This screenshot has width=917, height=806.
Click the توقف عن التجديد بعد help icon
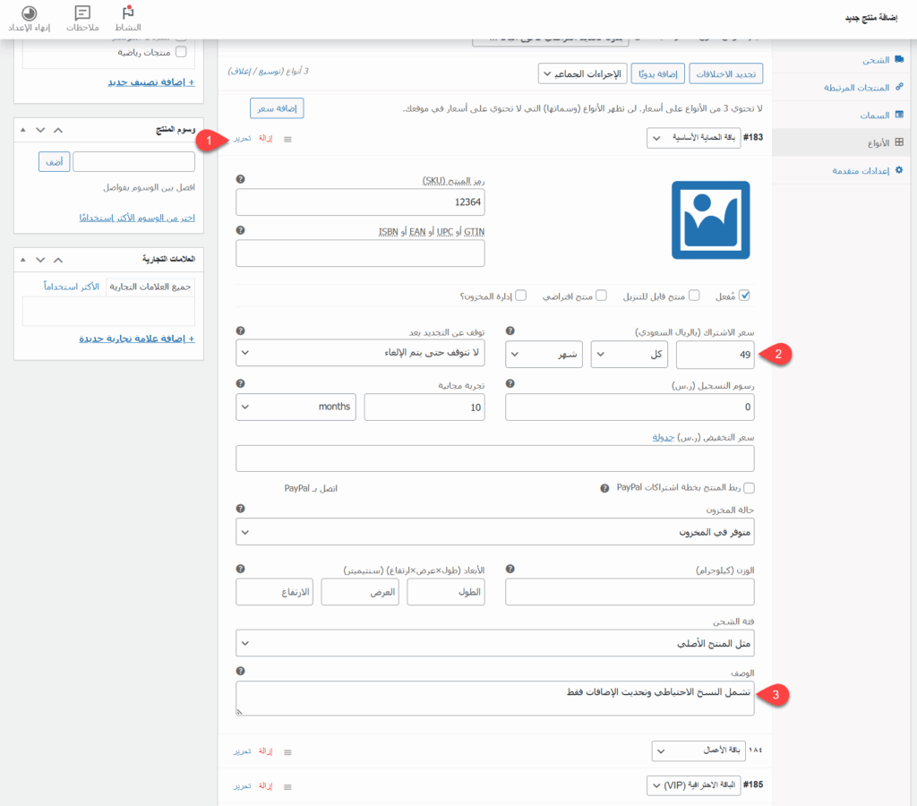pyautogui.click(x=240, y=331)
